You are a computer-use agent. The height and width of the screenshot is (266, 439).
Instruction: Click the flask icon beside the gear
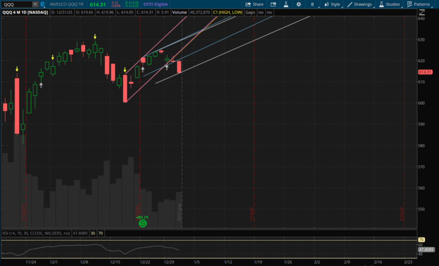click(286, 4)
